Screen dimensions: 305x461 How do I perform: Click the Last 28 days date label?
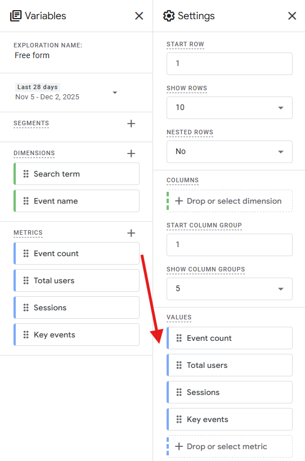pyautogui.click(x=38, y=87)
